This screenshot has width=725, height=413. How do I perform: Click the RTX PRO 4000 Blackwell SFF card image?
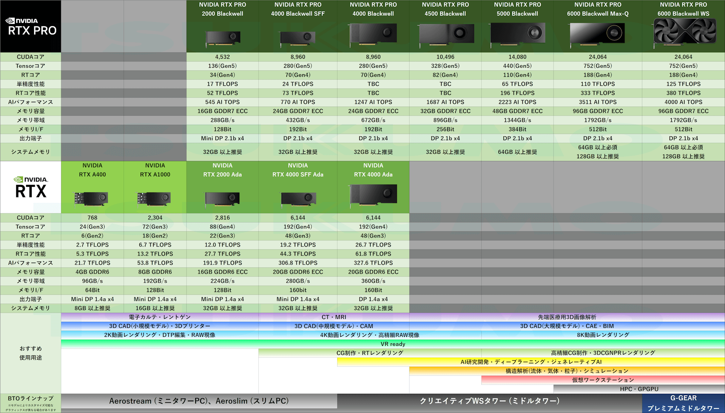(x=298, y=38)
